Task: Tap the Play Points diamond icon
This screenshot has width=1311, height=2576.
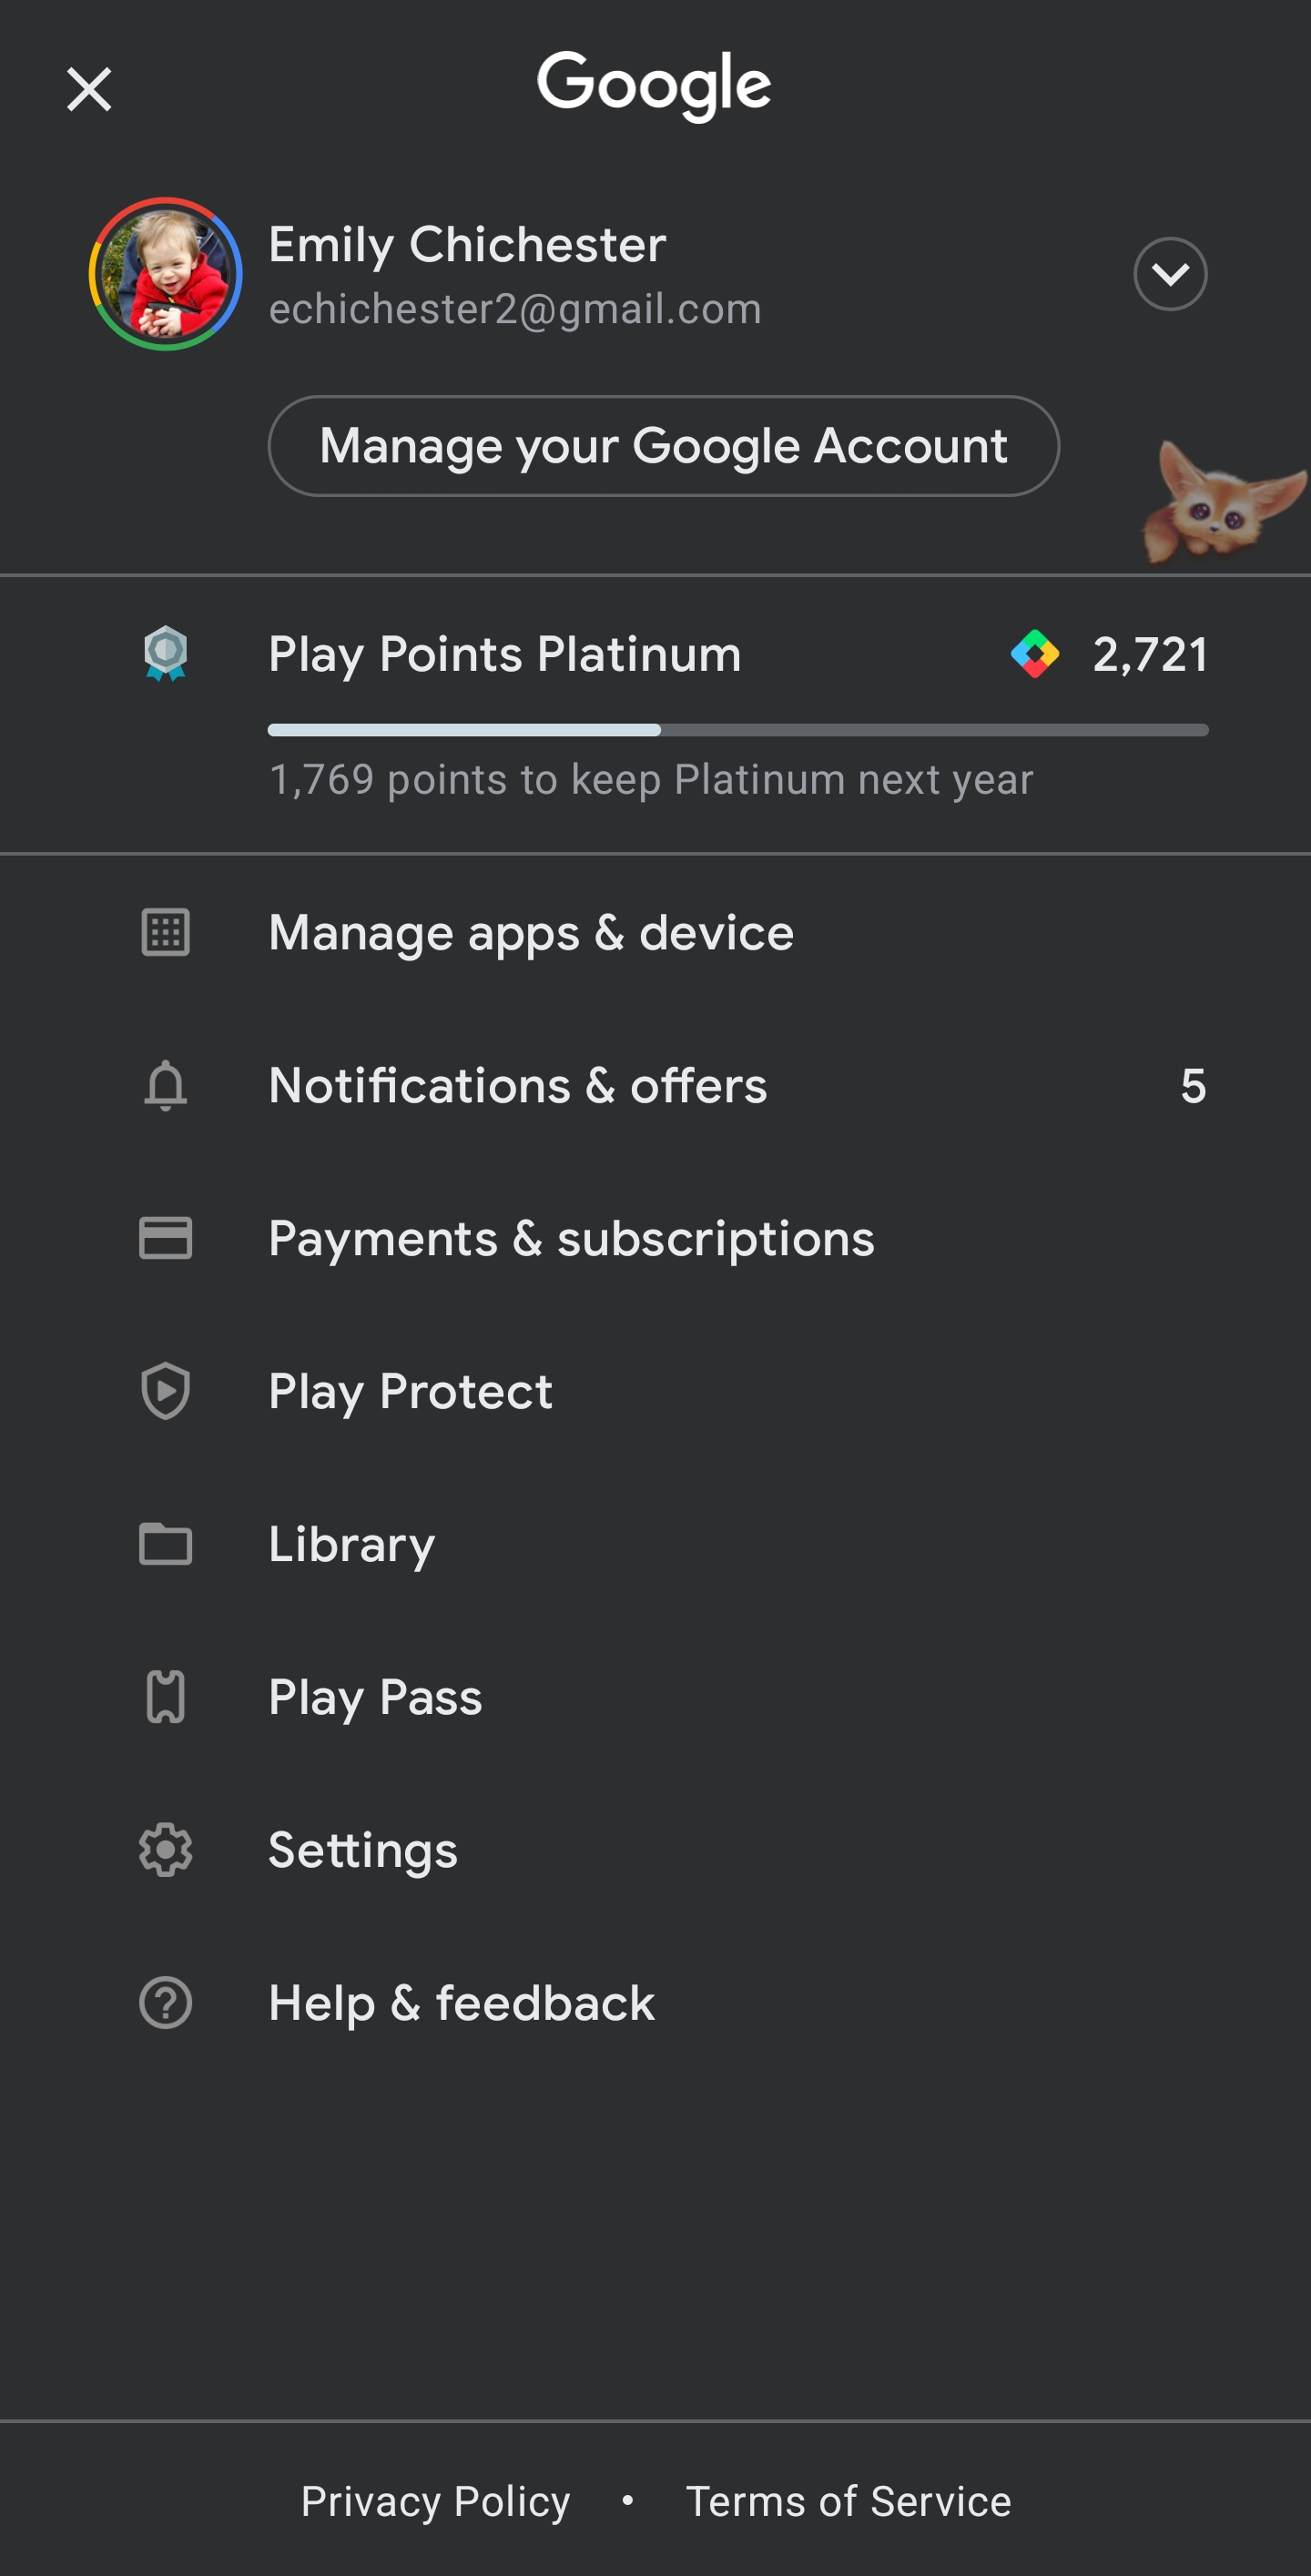Action: click(1034, 654)
